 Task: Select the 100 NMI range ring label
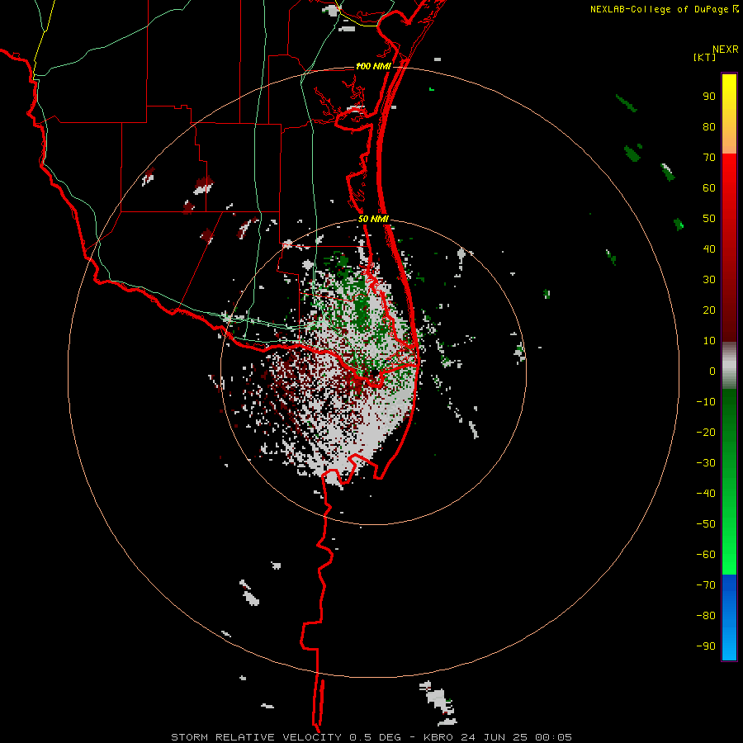373,66
